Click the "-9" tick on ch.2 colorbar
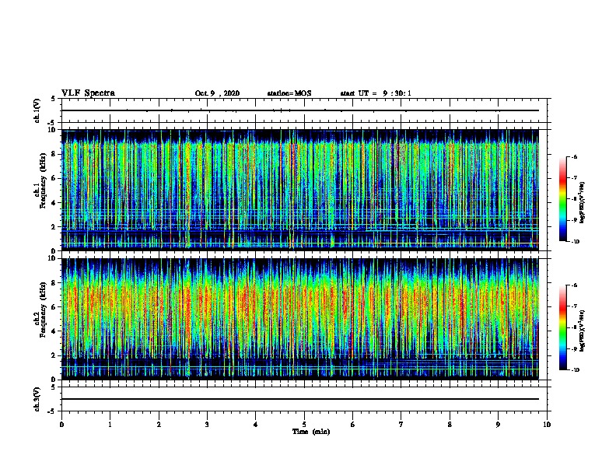The width and height of the screenshot is (616, 476). pos(574,348)
